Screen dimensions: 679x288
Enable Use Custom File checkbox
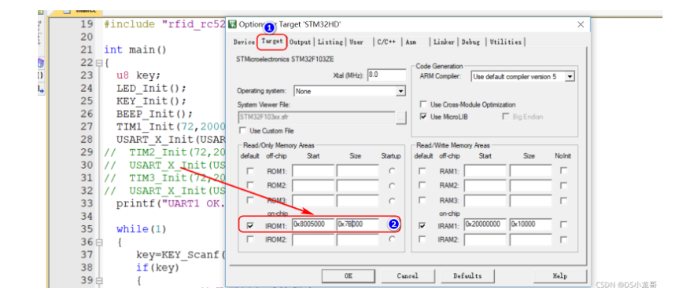pyautogui.click(x=242, y=130)
